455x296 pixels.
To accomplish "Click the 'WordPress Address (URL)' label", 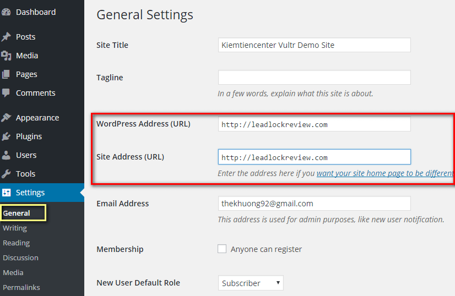I will point(143,124).
